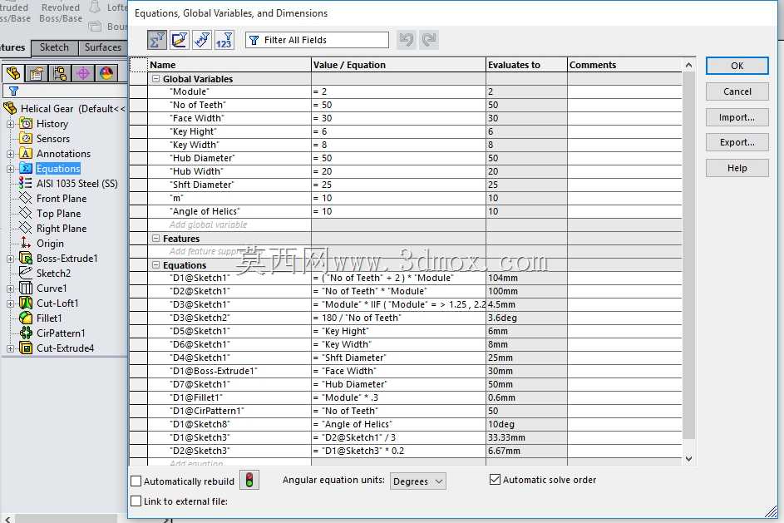784x523 pixels.
Task: Select the Front Plane item
Action: pyautogui.click(x=61, y=199)
